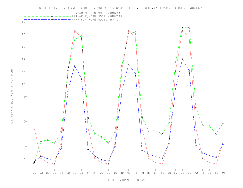Click x-axis tick label 60
Image resolution: width=243 pixels, height=188 pixels.
(x=169, y=173)
